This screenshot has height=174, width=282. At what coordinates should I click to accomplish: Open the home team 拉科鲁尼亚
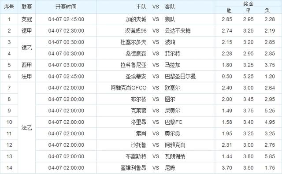134,65
